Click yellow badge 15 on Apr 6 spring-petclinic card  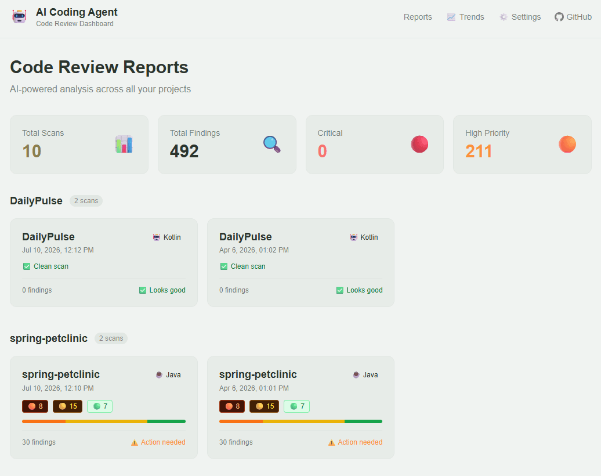(265, 406)
